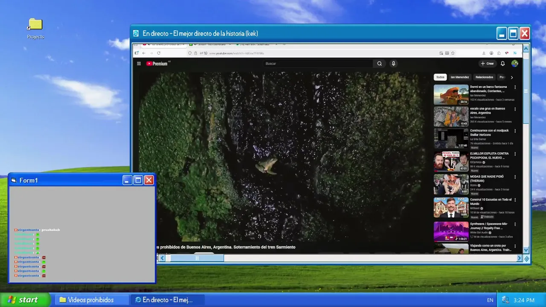This screenshot has width=546, height=307.
Task: Open the YouTube hamburger guide menu
Action: coord(139,64)
